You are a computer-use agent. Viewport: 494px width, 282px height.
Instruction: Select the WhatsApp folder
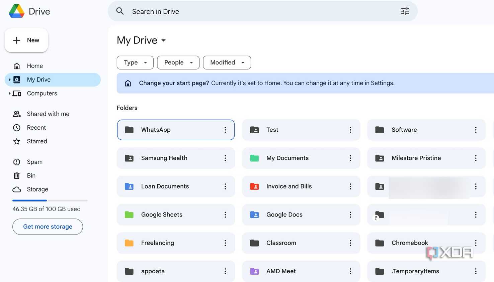click(x=176, y=130)
